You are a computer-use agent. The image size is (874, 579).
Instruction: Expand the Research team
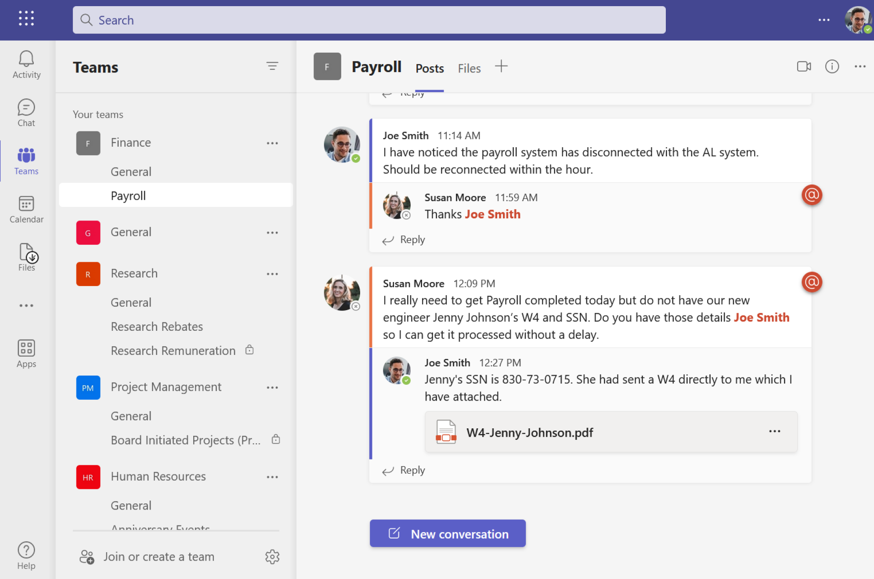[134, 273]
